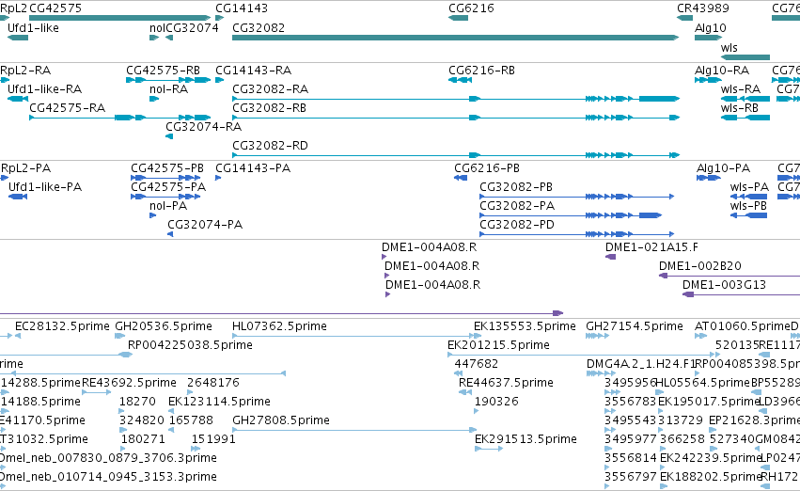Click the EC28132.5prime EST label
Image resolution: width=800 pixels, height=491 pixels.
point(62,326)
